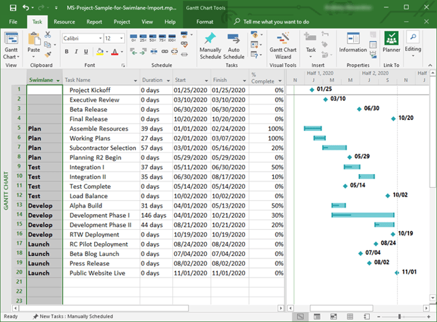Toggle Underline formatting
437x322 pixels.
(86, 51)
